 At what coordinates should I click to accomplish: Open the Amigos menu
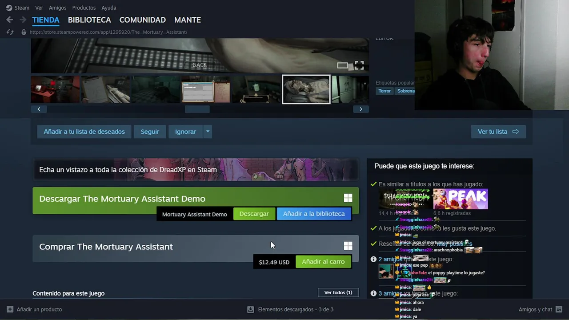click(x=57, y=8)
